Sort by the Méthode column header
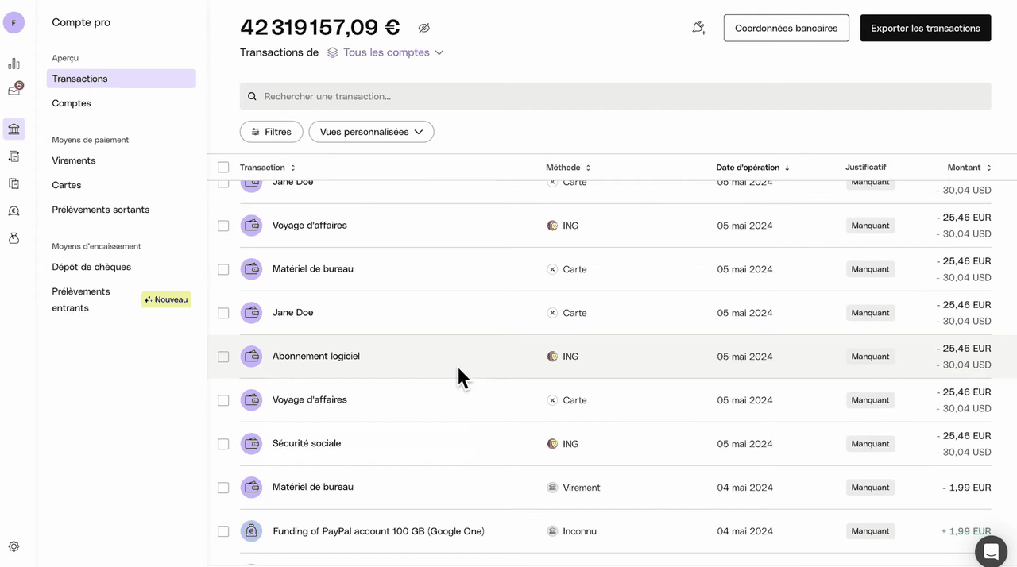The image size is (1017, 567). (x=568, y=168)
